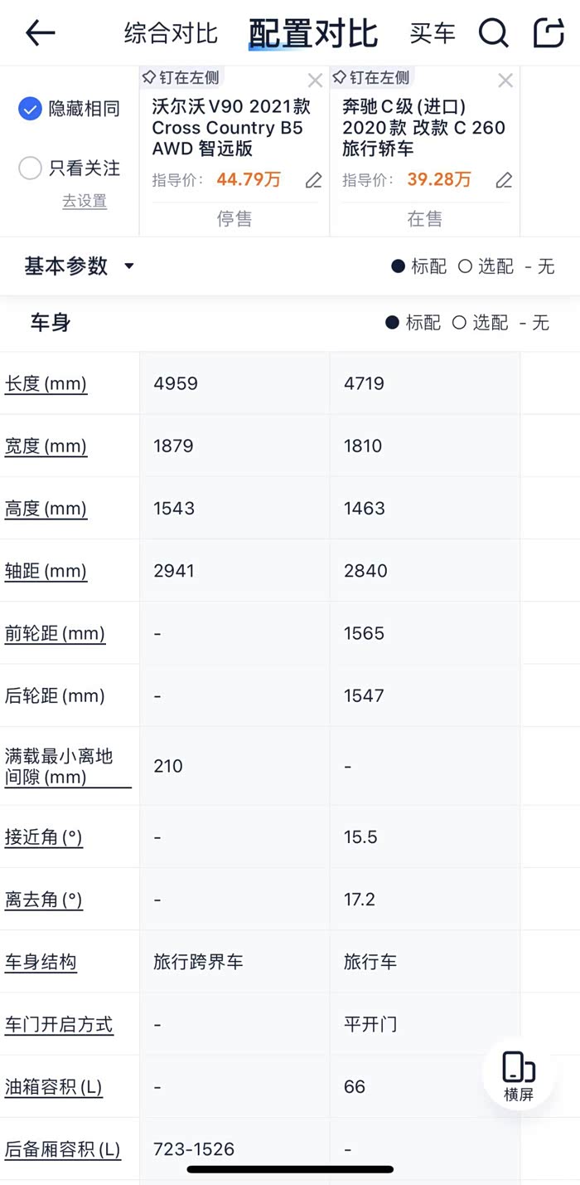Viewport: 580px width, 1185px height.
Task: Edit the Volvo V90 guide price
Action: coord(313,180)
